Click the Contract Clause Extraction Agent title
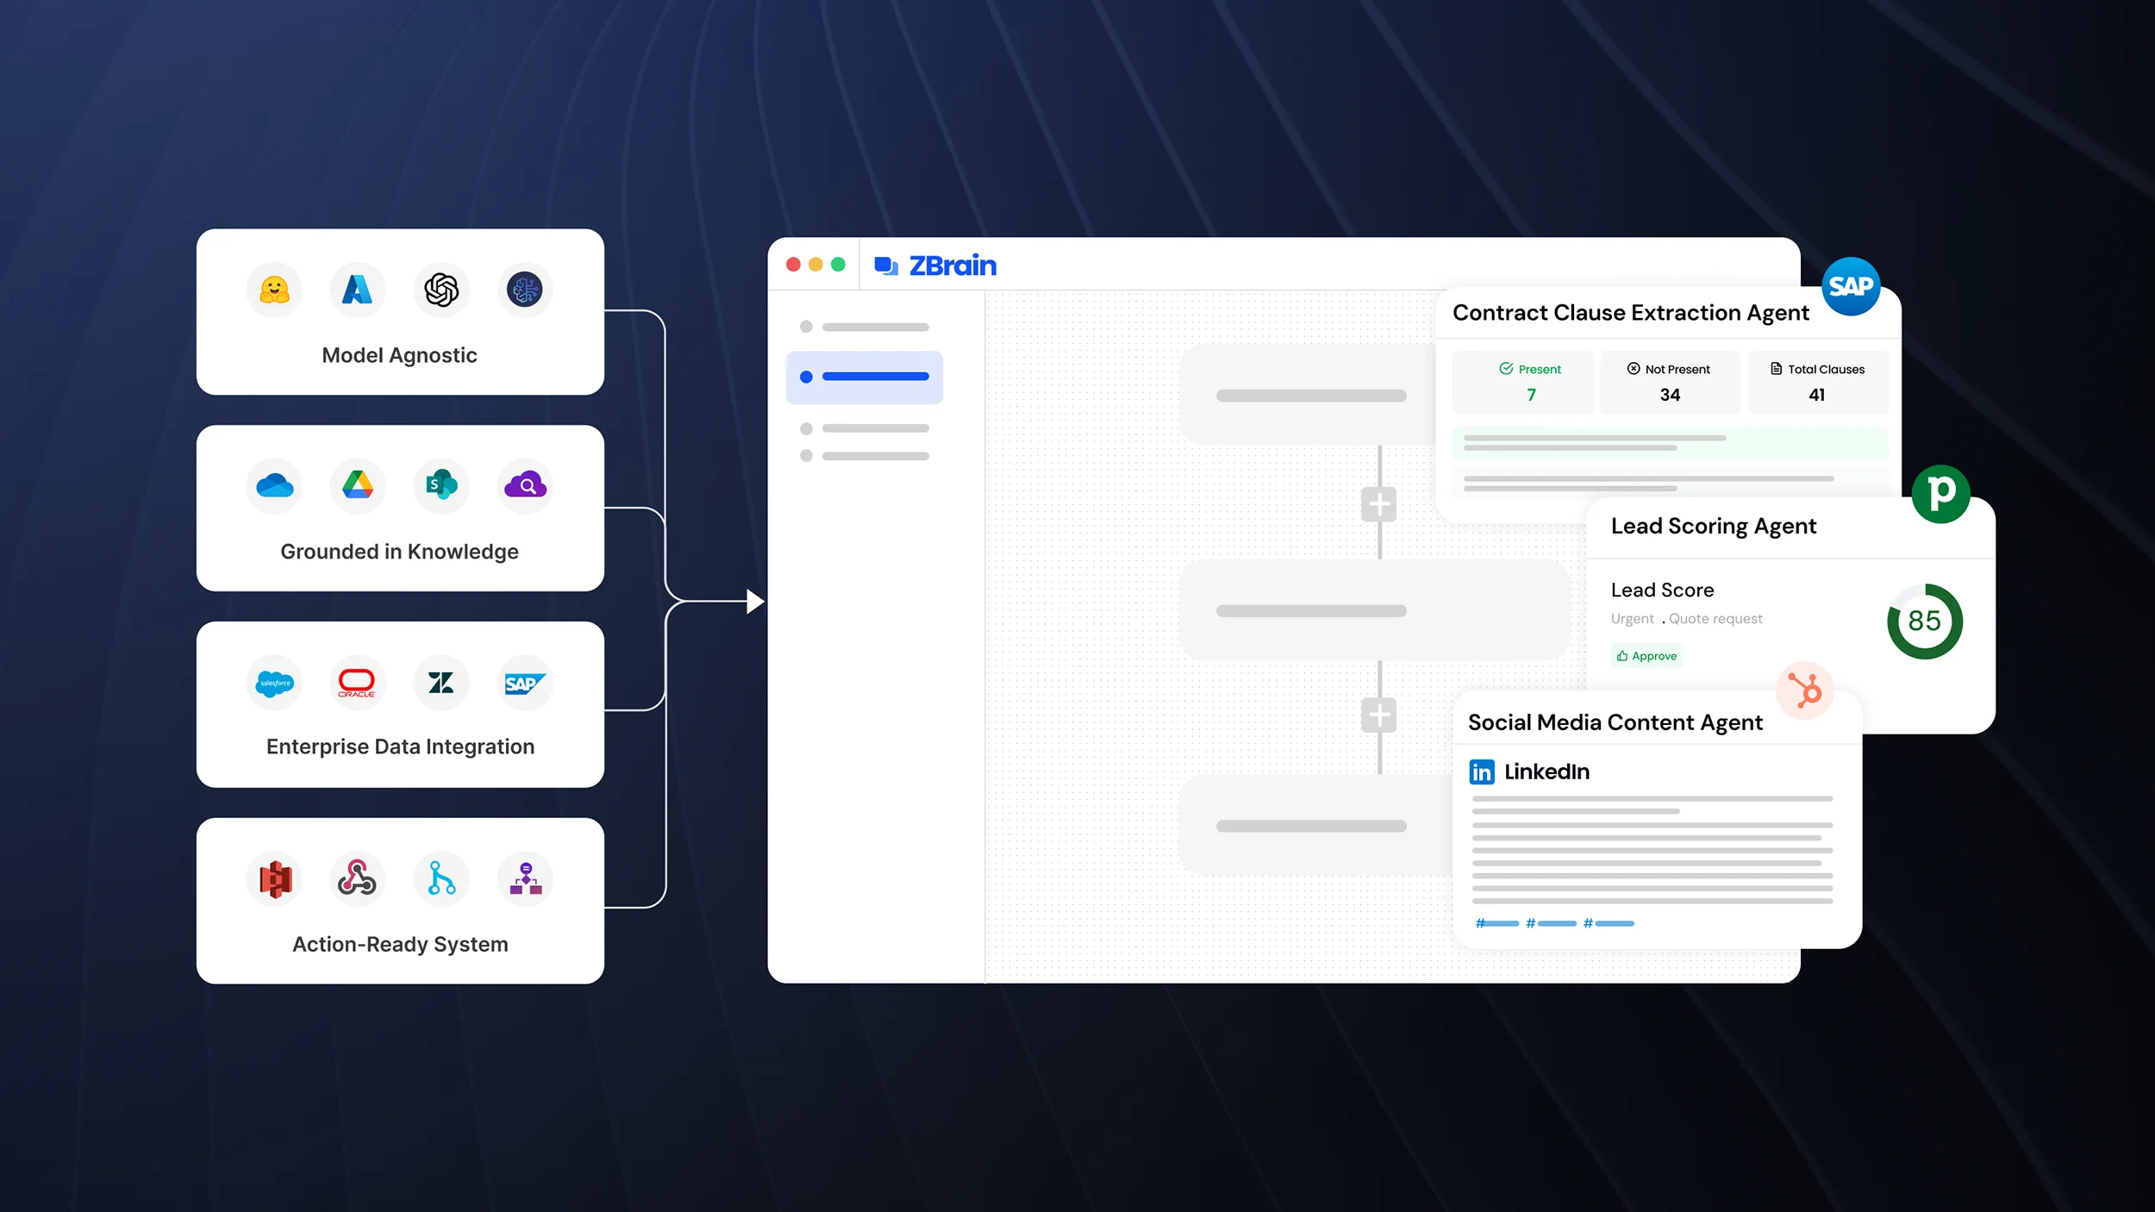Screen dimensions: 2155x1212 coord(1630,313)
